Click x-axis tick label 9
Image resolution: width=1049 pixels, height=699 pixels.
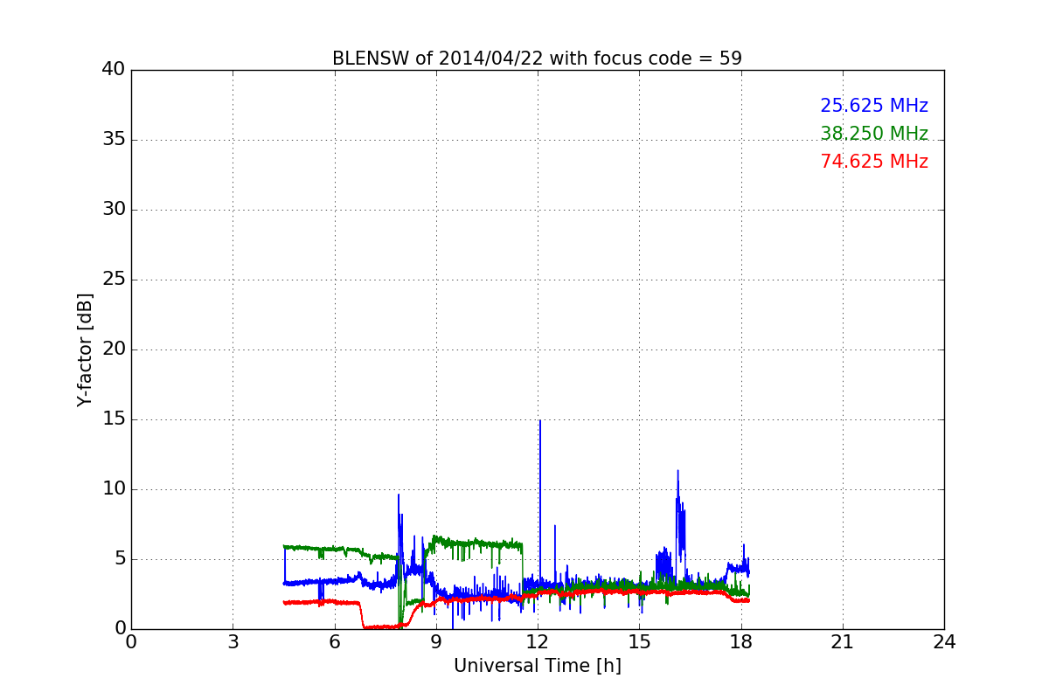[x=436, y=642]
